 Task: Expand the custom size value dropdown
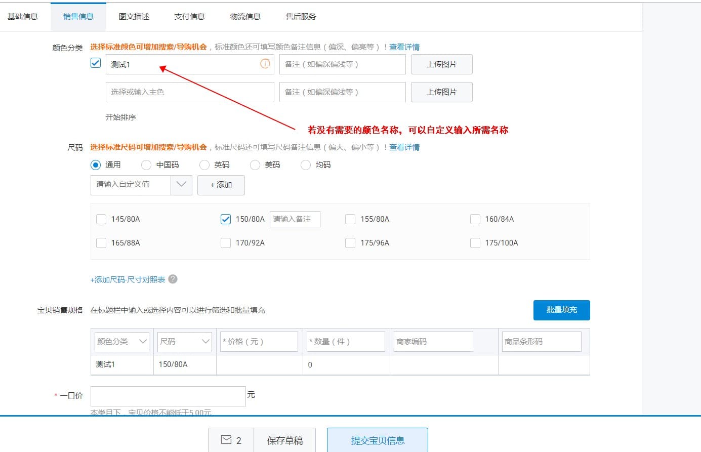(x=181, y=185)
